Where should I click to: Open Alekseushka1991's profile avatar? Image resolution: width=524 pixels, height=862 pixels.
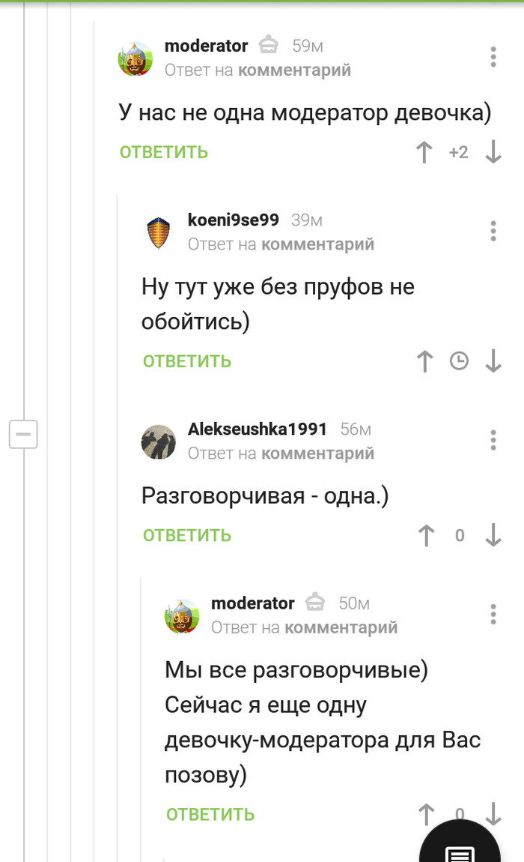pyautogui.click(x=159, y=441)
